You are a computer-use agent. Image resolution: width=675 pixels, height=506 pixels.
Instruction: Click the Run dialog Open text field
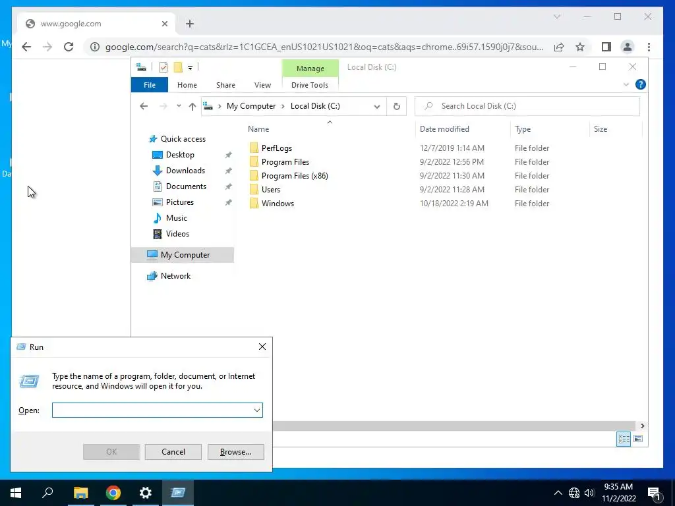tap(157, 410)
